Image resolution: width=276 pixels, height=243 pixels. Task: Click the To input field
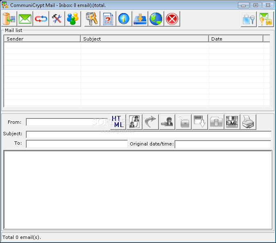pyautogui.click(x=77, y=144)
